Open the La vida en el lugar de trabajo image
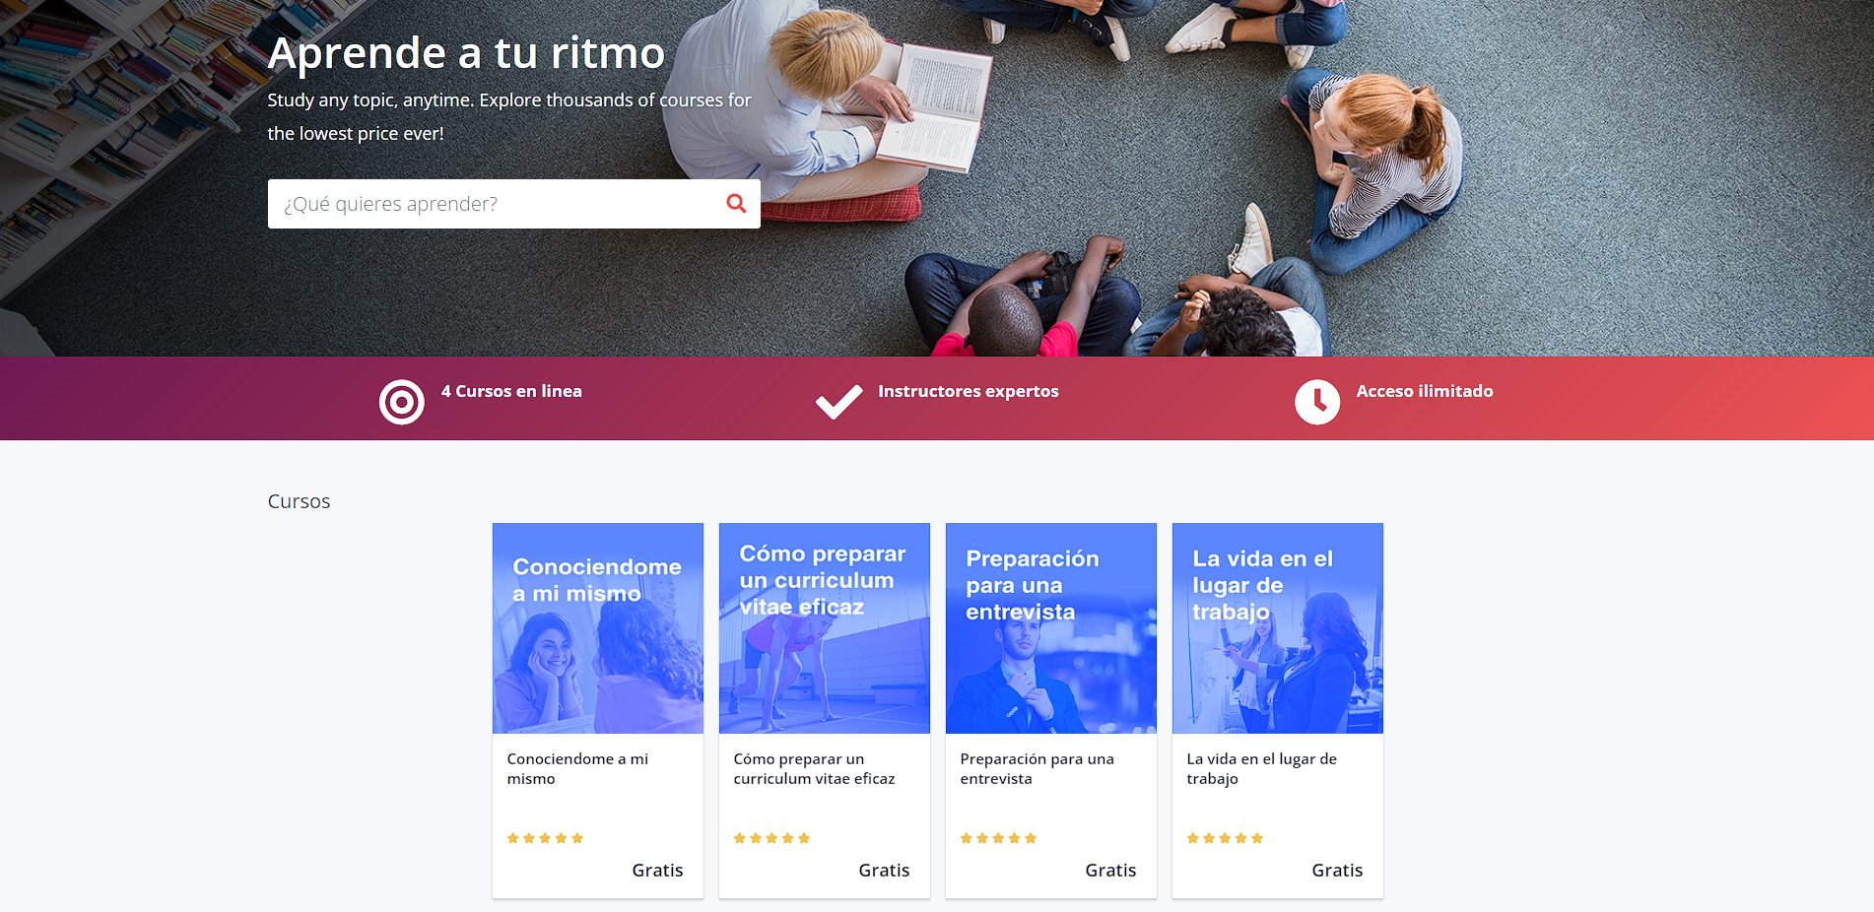Viewport: 1874px width, 912px height. coord(1278,628)
